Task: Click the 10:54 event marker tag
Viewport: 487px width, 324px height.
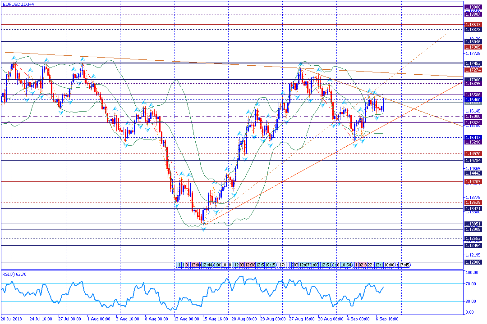Action: click(346, 265)
